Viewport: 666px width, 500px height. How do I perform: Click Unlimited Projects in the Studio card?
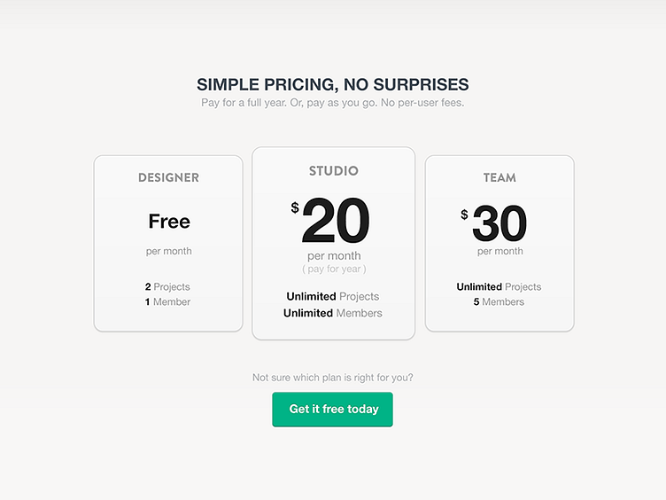click(333, 296)
